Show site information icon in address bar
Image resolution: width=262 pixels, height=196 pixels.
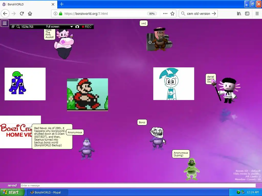[x=56, y=14]
